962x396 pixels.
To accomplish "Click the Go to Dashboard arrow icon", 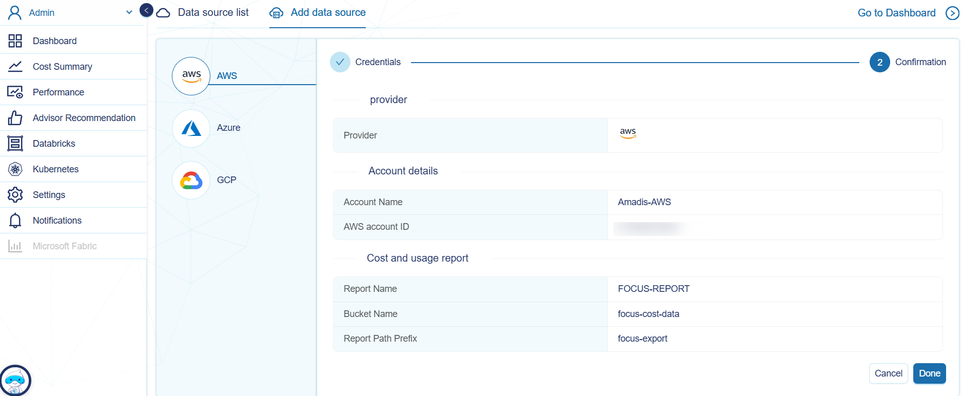I will (952, 13).
